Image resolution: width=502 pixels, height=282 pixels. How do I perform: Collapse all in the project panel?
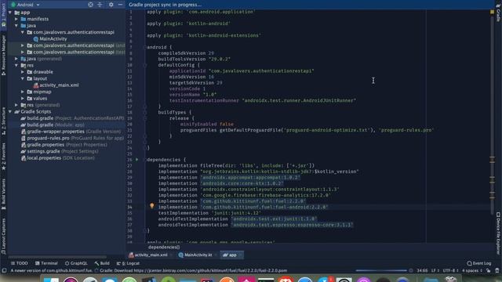100,5
